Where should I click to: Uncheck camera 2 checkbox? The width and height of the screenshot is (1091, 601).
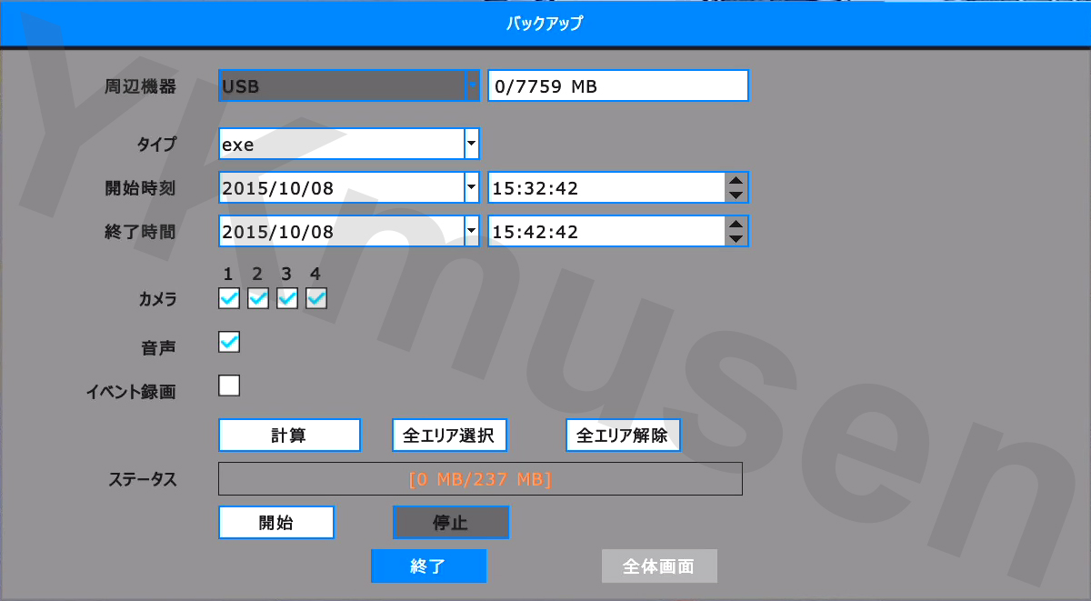pyautogui.click(x=258, y=298)
